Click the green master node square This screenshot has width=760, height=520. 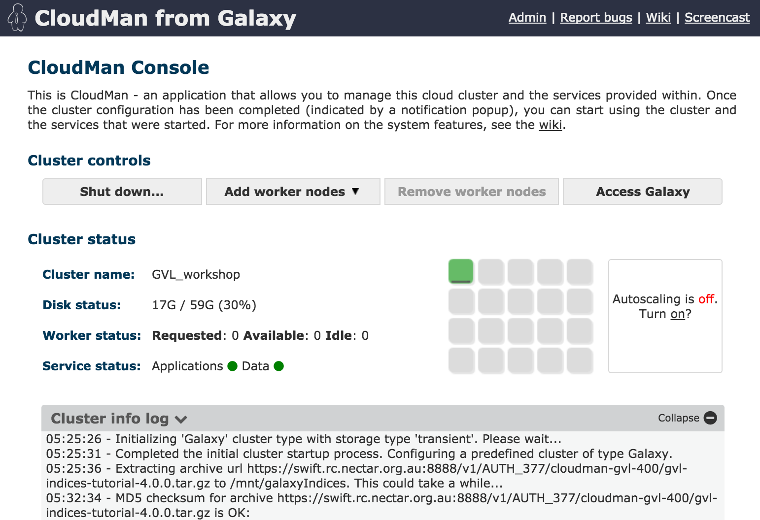point(461,271)
